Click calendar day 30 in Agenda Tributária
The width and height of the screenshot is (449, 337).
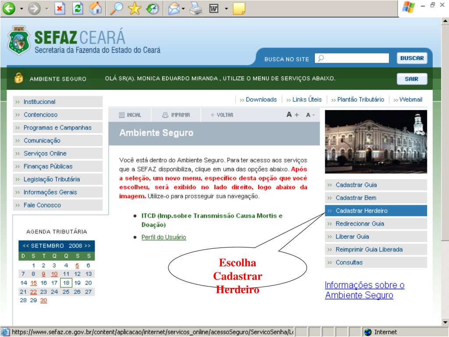point(43,301)
